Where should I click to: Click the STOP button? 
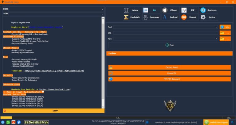[53, 111]
